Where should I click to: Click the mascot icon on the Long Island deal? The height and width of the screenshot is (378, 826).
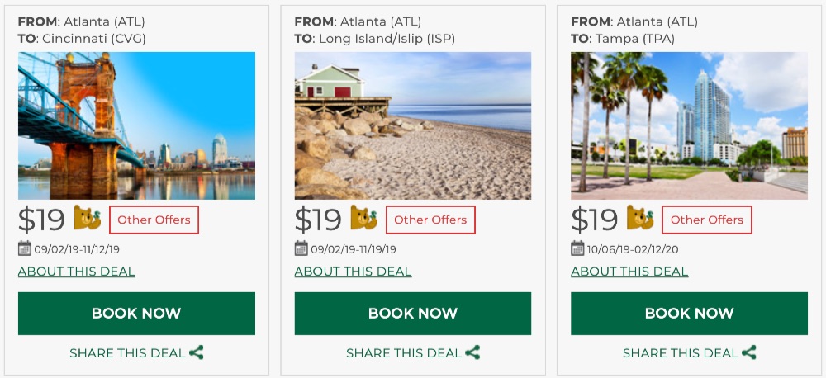364,219
